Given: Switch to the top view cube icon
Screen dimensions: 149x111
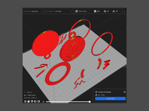Looking at the screenshot, I should point(32,101).
